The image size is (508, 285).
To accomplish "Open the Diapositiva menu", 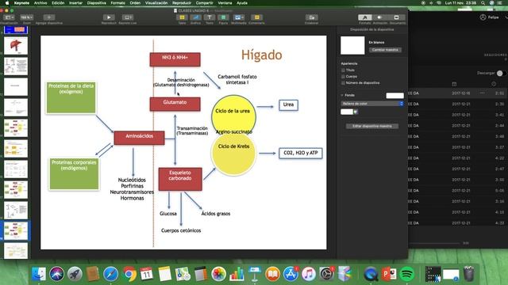I will (97, 3).
